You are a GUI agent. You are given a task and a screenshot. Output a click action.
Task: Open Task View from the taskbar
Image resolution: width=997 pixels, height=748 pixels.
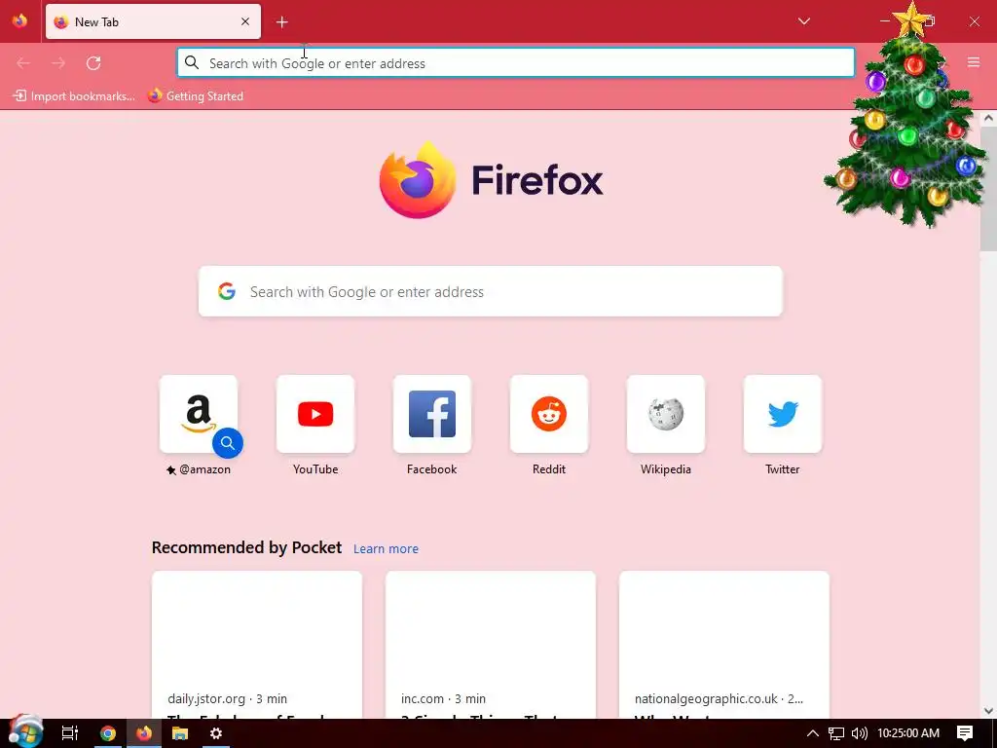tap(70, 733)
